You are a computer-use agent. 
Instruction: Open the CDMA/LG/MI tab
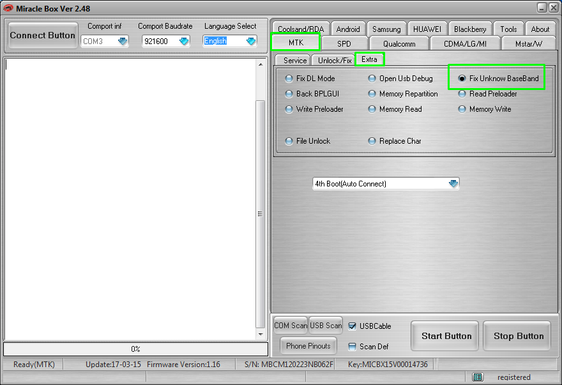coord(465,43)
